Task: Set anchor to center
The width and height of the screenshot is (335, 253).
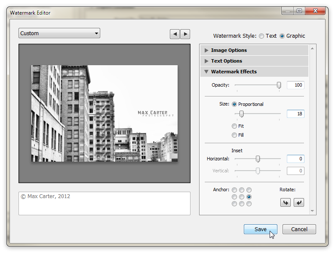Action: click(x=242, y=197)
